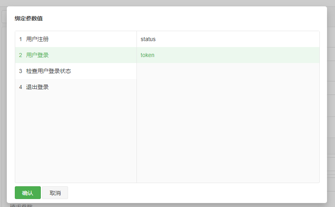Click the empty area below 退出登录
Screen dimensions: 335x207
76,138
